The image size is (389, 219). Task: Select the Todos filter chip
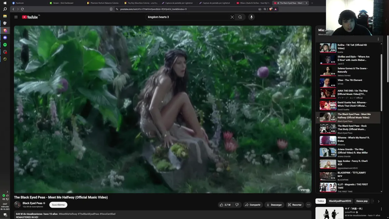pyautogui.click(x=321, y=201)
